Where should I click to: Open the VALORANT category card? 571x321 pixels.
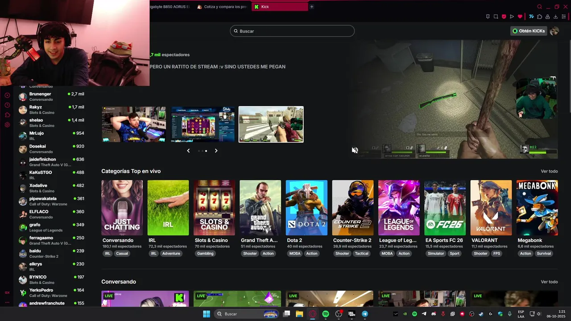tap(491, 208)
